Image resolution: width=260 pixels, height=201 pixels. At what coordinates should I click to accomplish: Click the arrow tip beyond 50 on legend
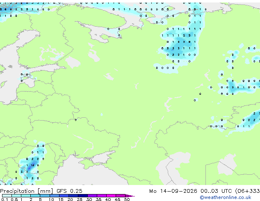(x=130, y=196)
